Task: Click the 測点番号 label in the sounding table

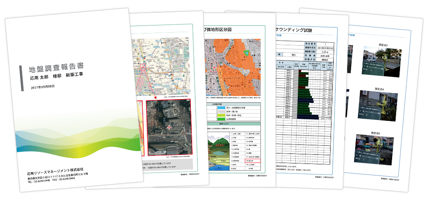Action: pos(310,44)
